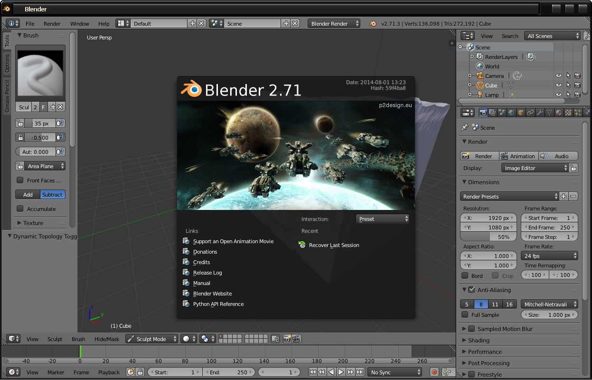The height and width of the screenshot is (380, 592).
Task: Open the Constraints tab chain-link icon
Action: [530, 113]
